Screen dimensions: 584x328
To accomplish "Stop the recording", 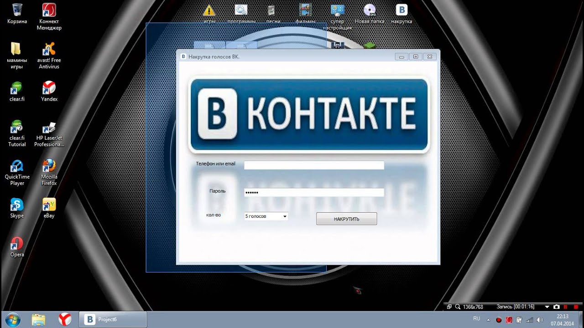I will [576, 307].
